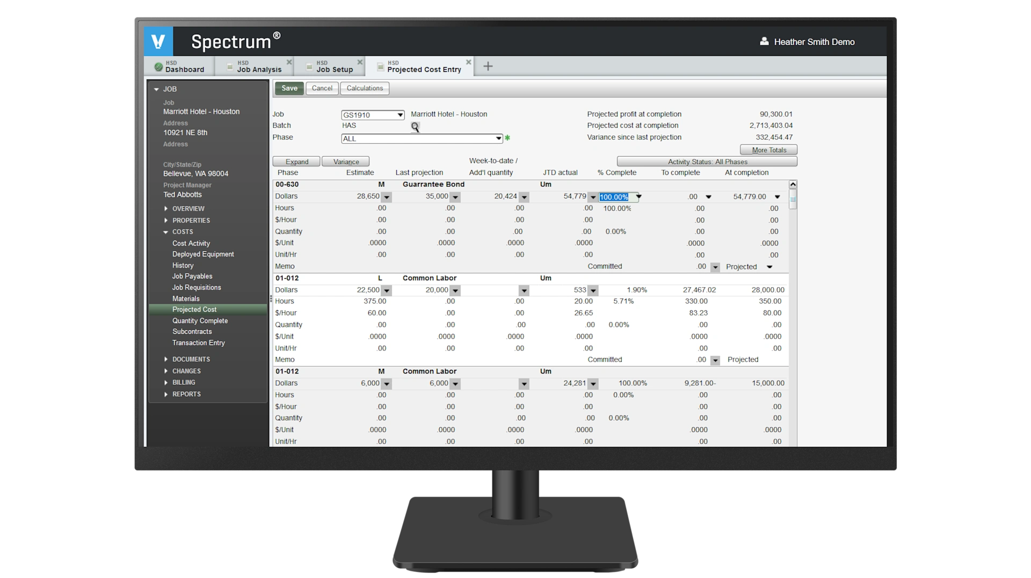Open 01-012 M JTD actual 24,281 dropdown
The image size is (1031, 578).
[593, 384]
